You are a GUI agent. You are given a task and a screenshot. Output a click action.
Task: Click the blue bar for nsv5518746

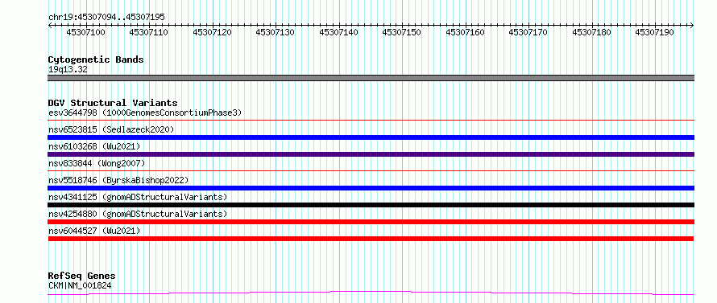pyautogui.click(x=371, y=188)
